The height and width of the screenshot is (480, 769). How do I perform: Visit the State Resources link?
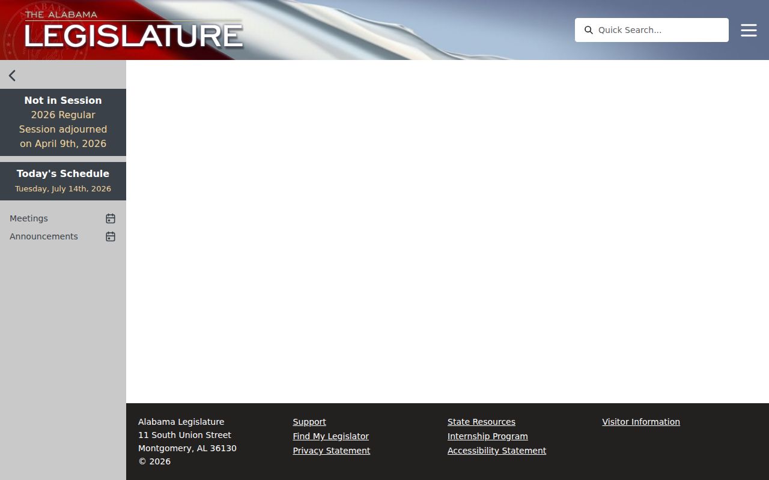point(481,422)
